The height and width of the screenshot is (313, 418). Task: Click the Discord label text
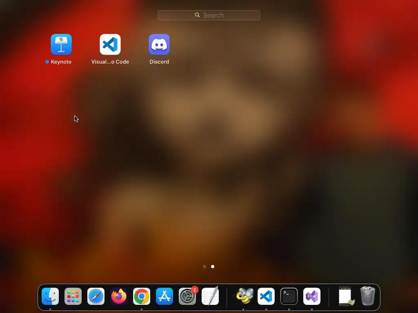coord(159,62)
